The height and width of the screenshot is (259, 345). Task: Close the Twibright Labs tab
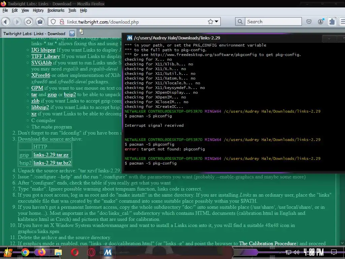(72, 33)
